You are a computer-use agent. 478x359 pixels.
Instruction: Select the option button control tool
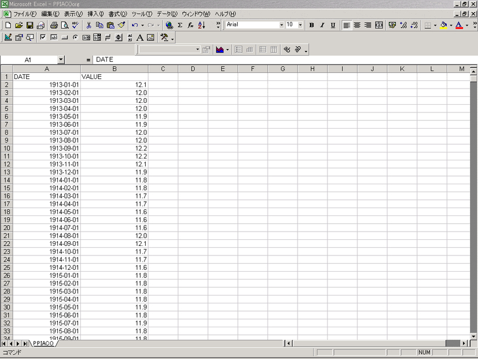tap(75, 38)
